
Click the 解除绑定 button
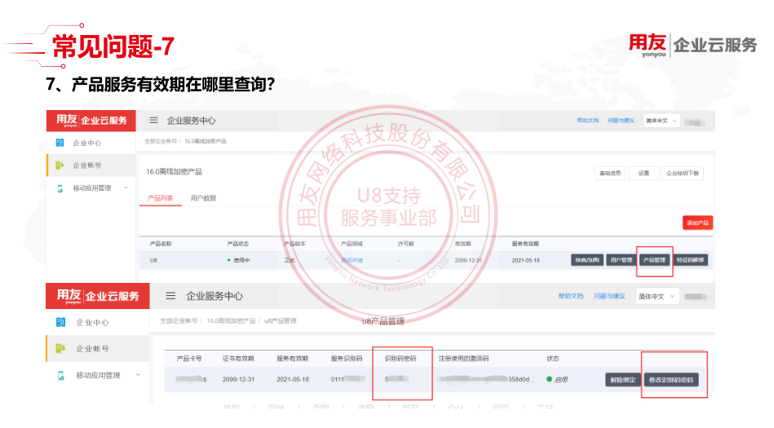click(621, 380)
